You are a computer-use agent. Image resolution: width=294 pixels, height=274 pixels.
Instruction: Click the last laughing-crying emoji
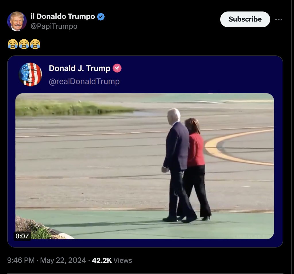35,44
